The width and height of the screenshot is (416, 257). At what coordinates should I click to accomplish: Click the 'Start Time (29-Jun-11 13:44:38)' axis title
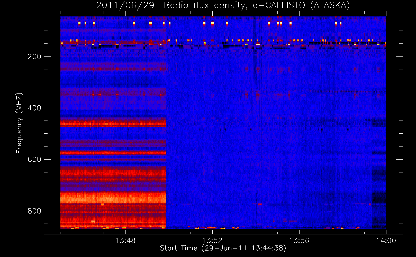(223, 248)
